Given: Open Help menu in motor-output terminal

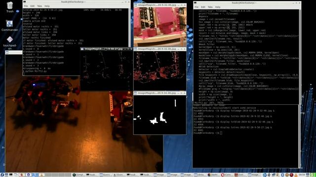Looking at the screenshot, I should [x=47, y=6].
